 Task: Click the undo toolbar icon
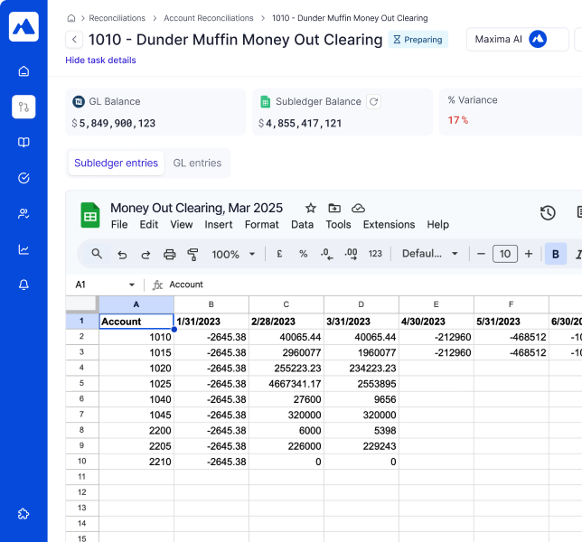(x=122, y=255)
